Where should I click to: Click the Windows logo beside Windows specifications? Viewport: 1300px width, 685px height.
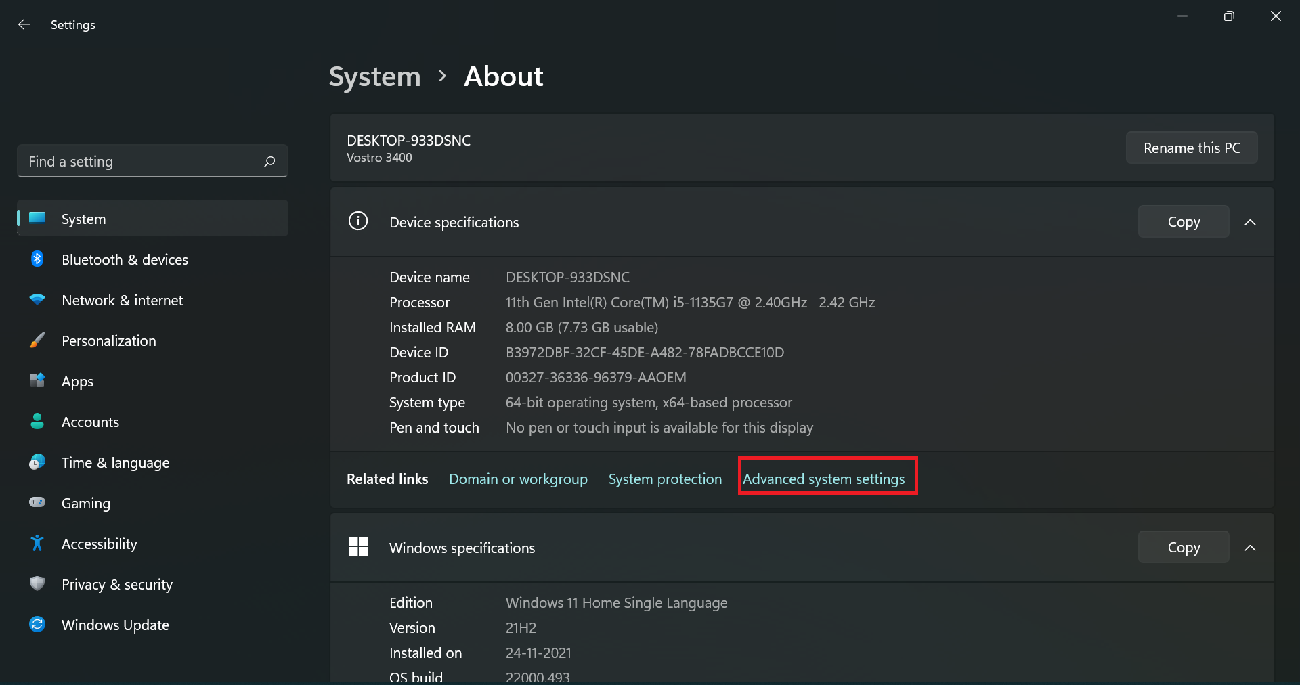point(358,546)
